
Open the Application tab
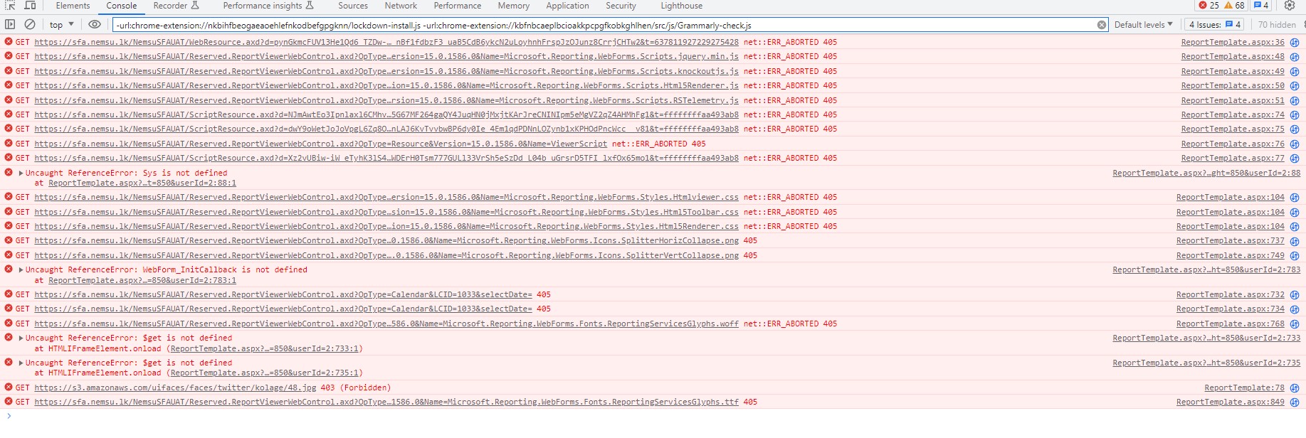(567, 5)
